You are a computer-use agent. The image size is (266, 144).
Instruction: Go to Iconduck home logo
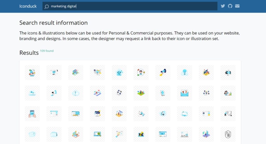28,6
